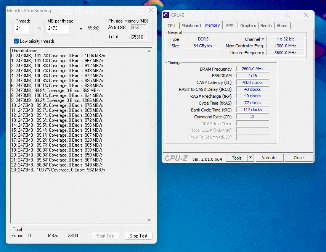Click the Available memory field showing 413
Image resolution: width=326 pixels, height=252 pixels.
pyautogui.click(x=139, y=27)
